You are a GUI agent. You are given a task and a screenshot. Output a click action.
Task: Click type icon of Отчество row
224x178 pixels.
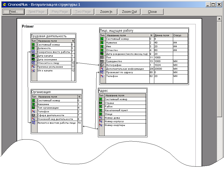102,50
